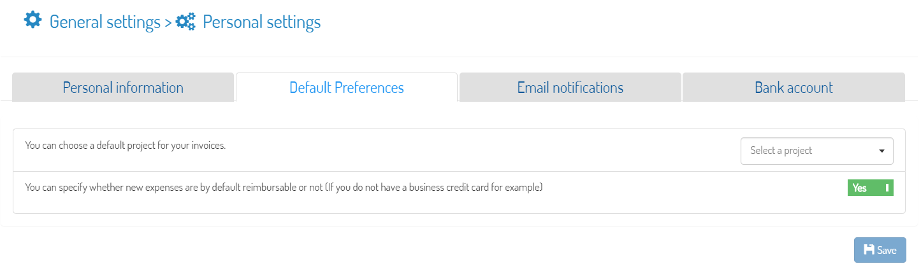921x271 pixels.
Task: Click the caret arrow in project selector
Action: [x=881, y=151]
